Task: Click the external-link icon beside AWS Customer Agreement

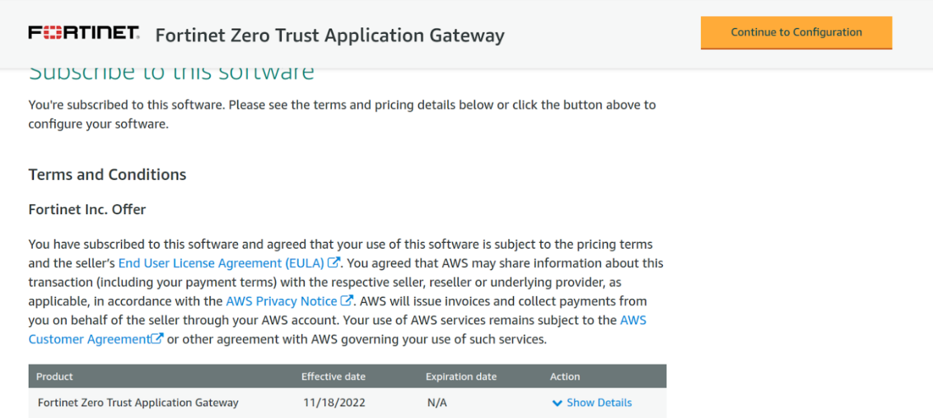Action: coord(157,339)
